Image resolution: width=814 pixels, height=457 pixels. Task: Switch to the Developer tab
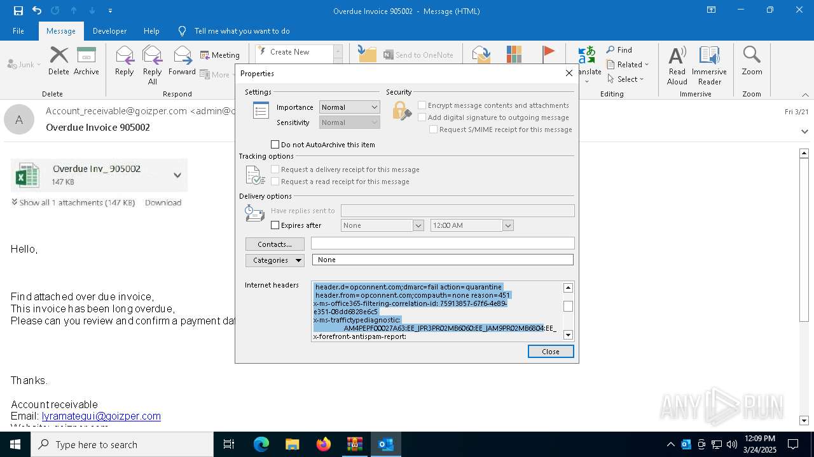tap(109, 31)
